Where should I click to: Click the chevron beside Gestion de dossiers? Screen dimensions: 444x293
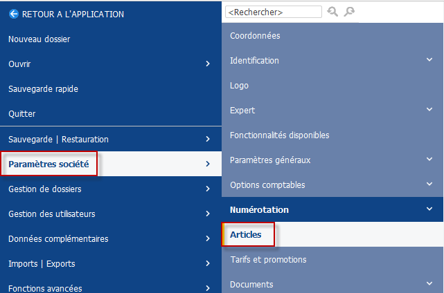click(208, 189)
